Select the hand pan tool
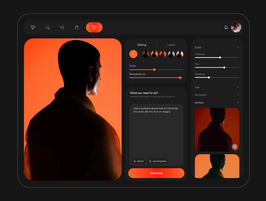266x201 pixels. coord(77,27)
